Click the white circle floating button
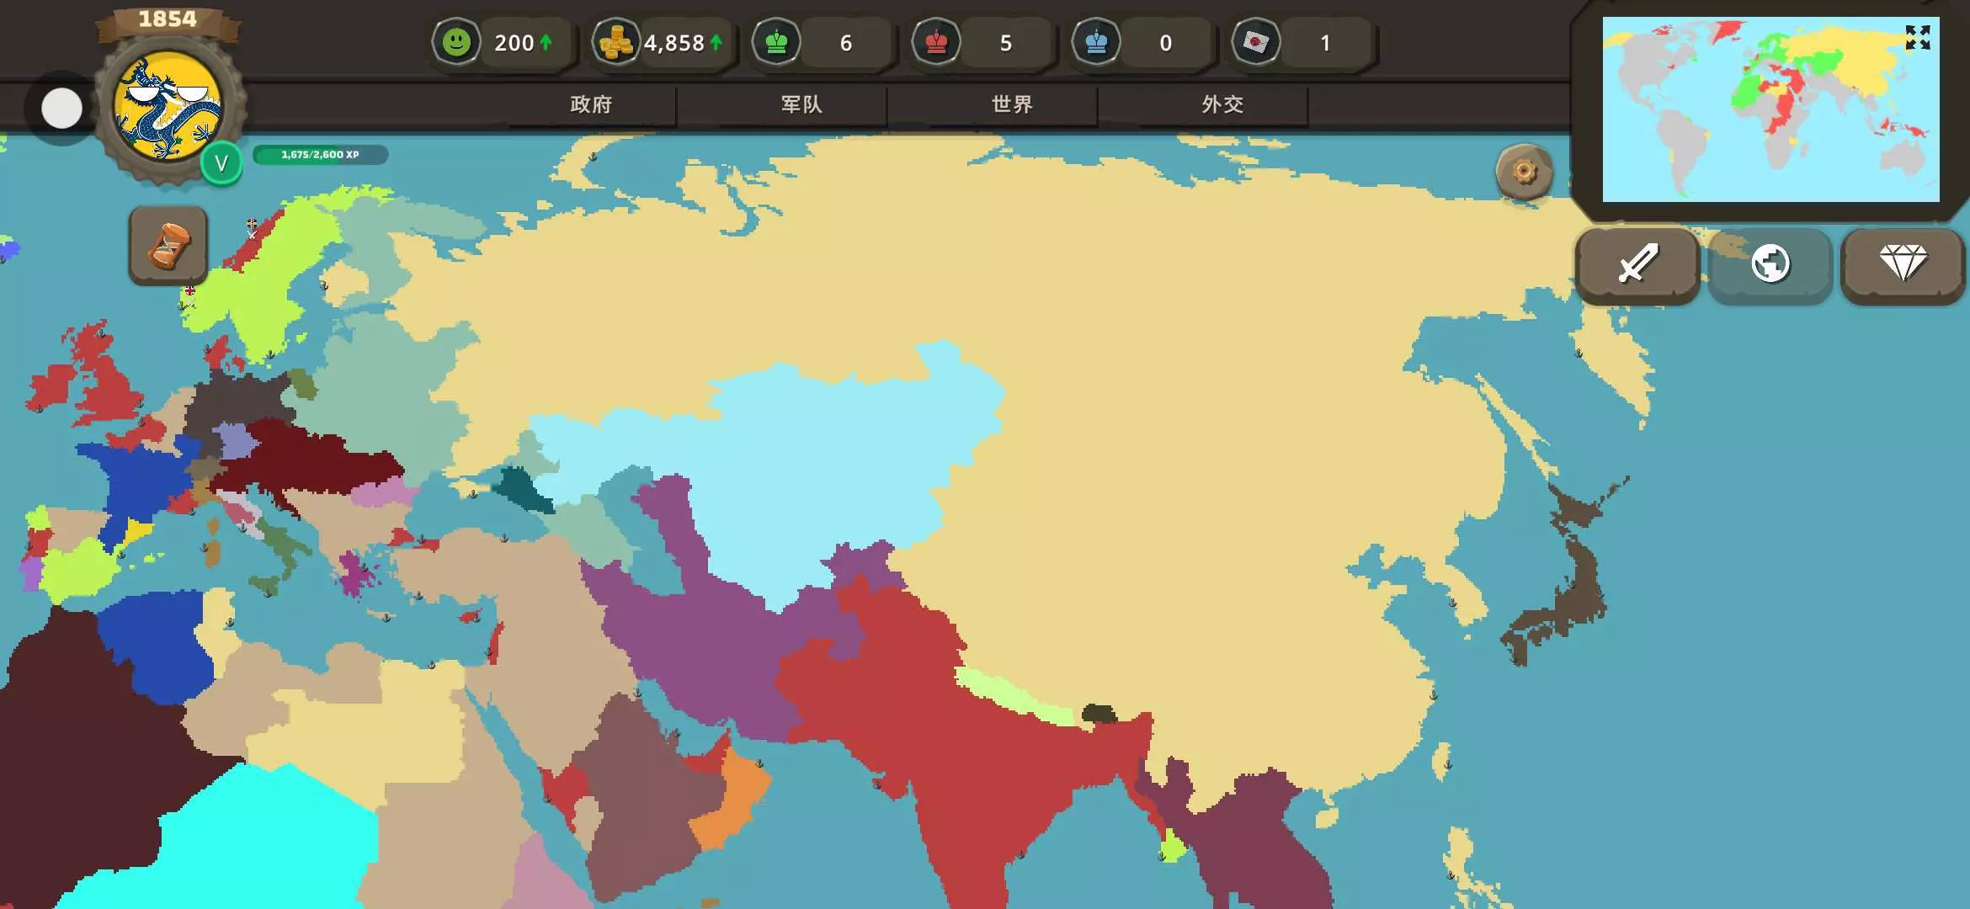This screenshot has height=909, width=1970. click(61, 109)
